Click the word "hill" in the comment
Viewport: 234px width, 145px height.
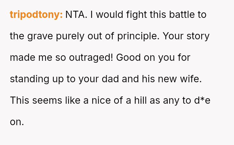[140, 100]
